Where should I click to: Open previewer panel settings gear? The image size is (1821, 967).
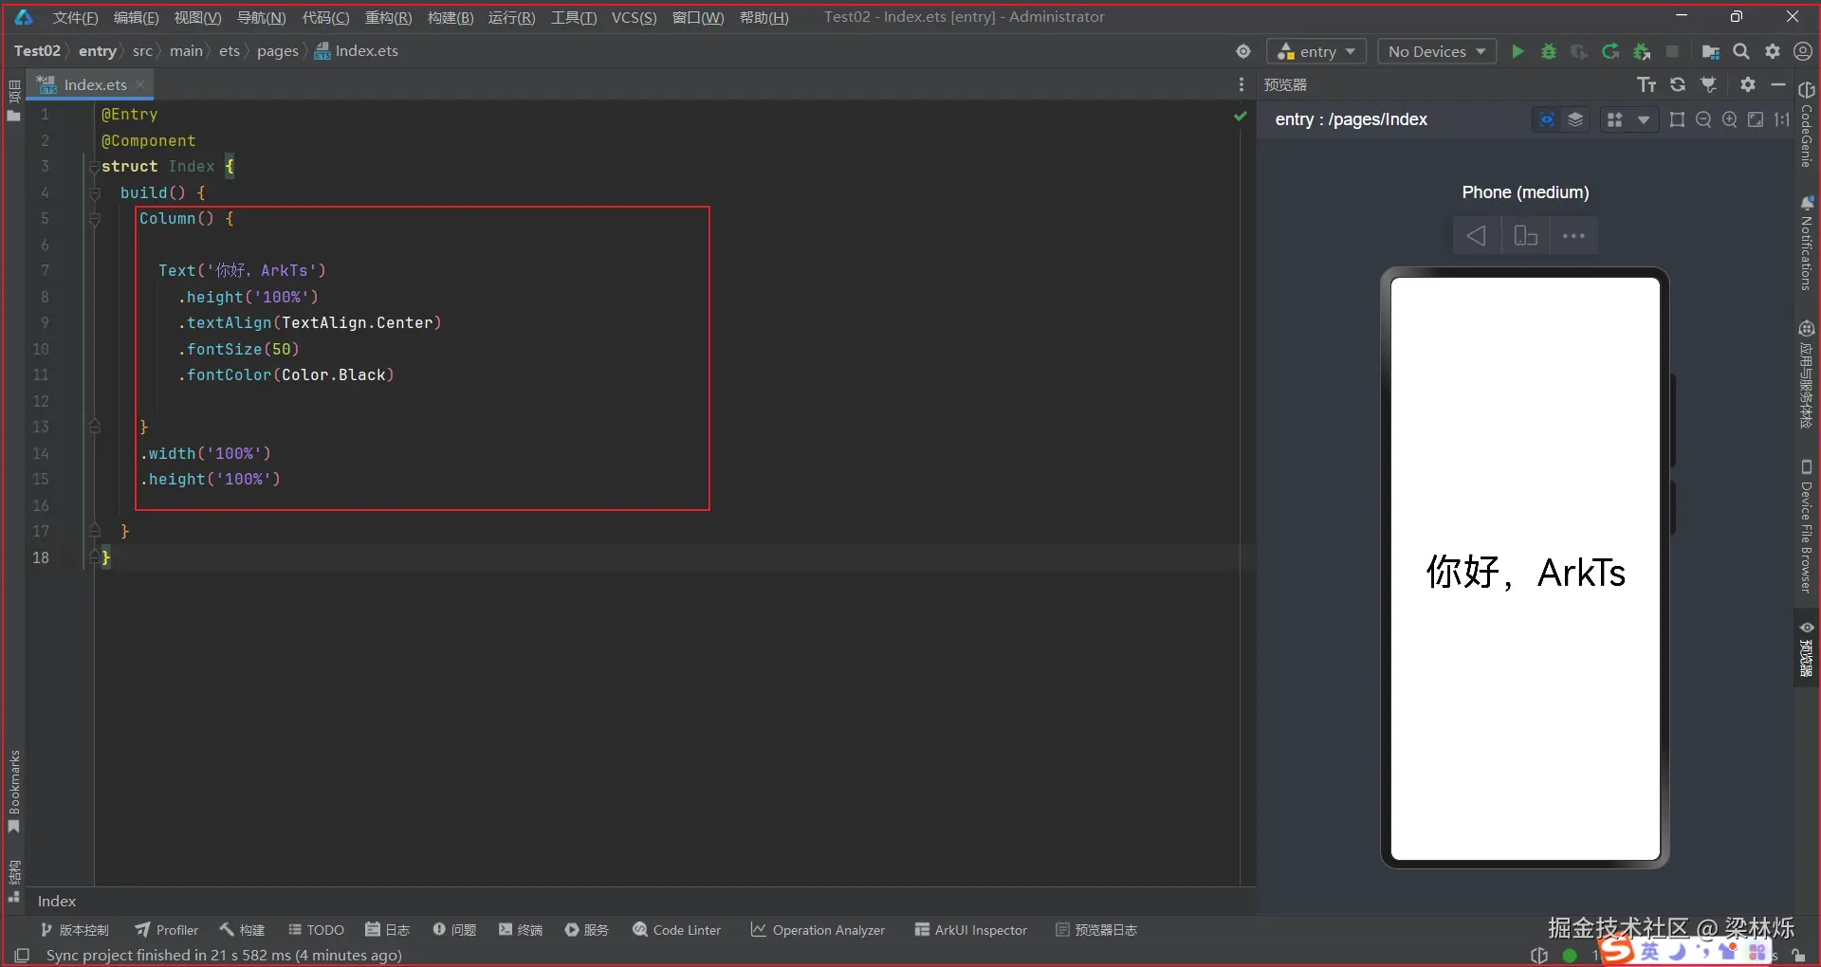pos(1748,84)
